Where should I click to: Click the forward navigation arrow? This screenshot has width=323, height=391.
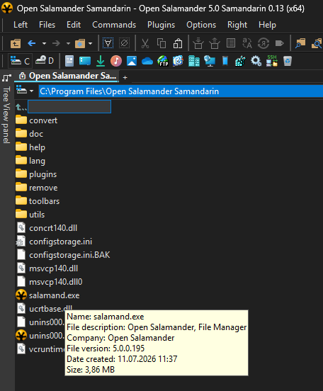(56, 43)
